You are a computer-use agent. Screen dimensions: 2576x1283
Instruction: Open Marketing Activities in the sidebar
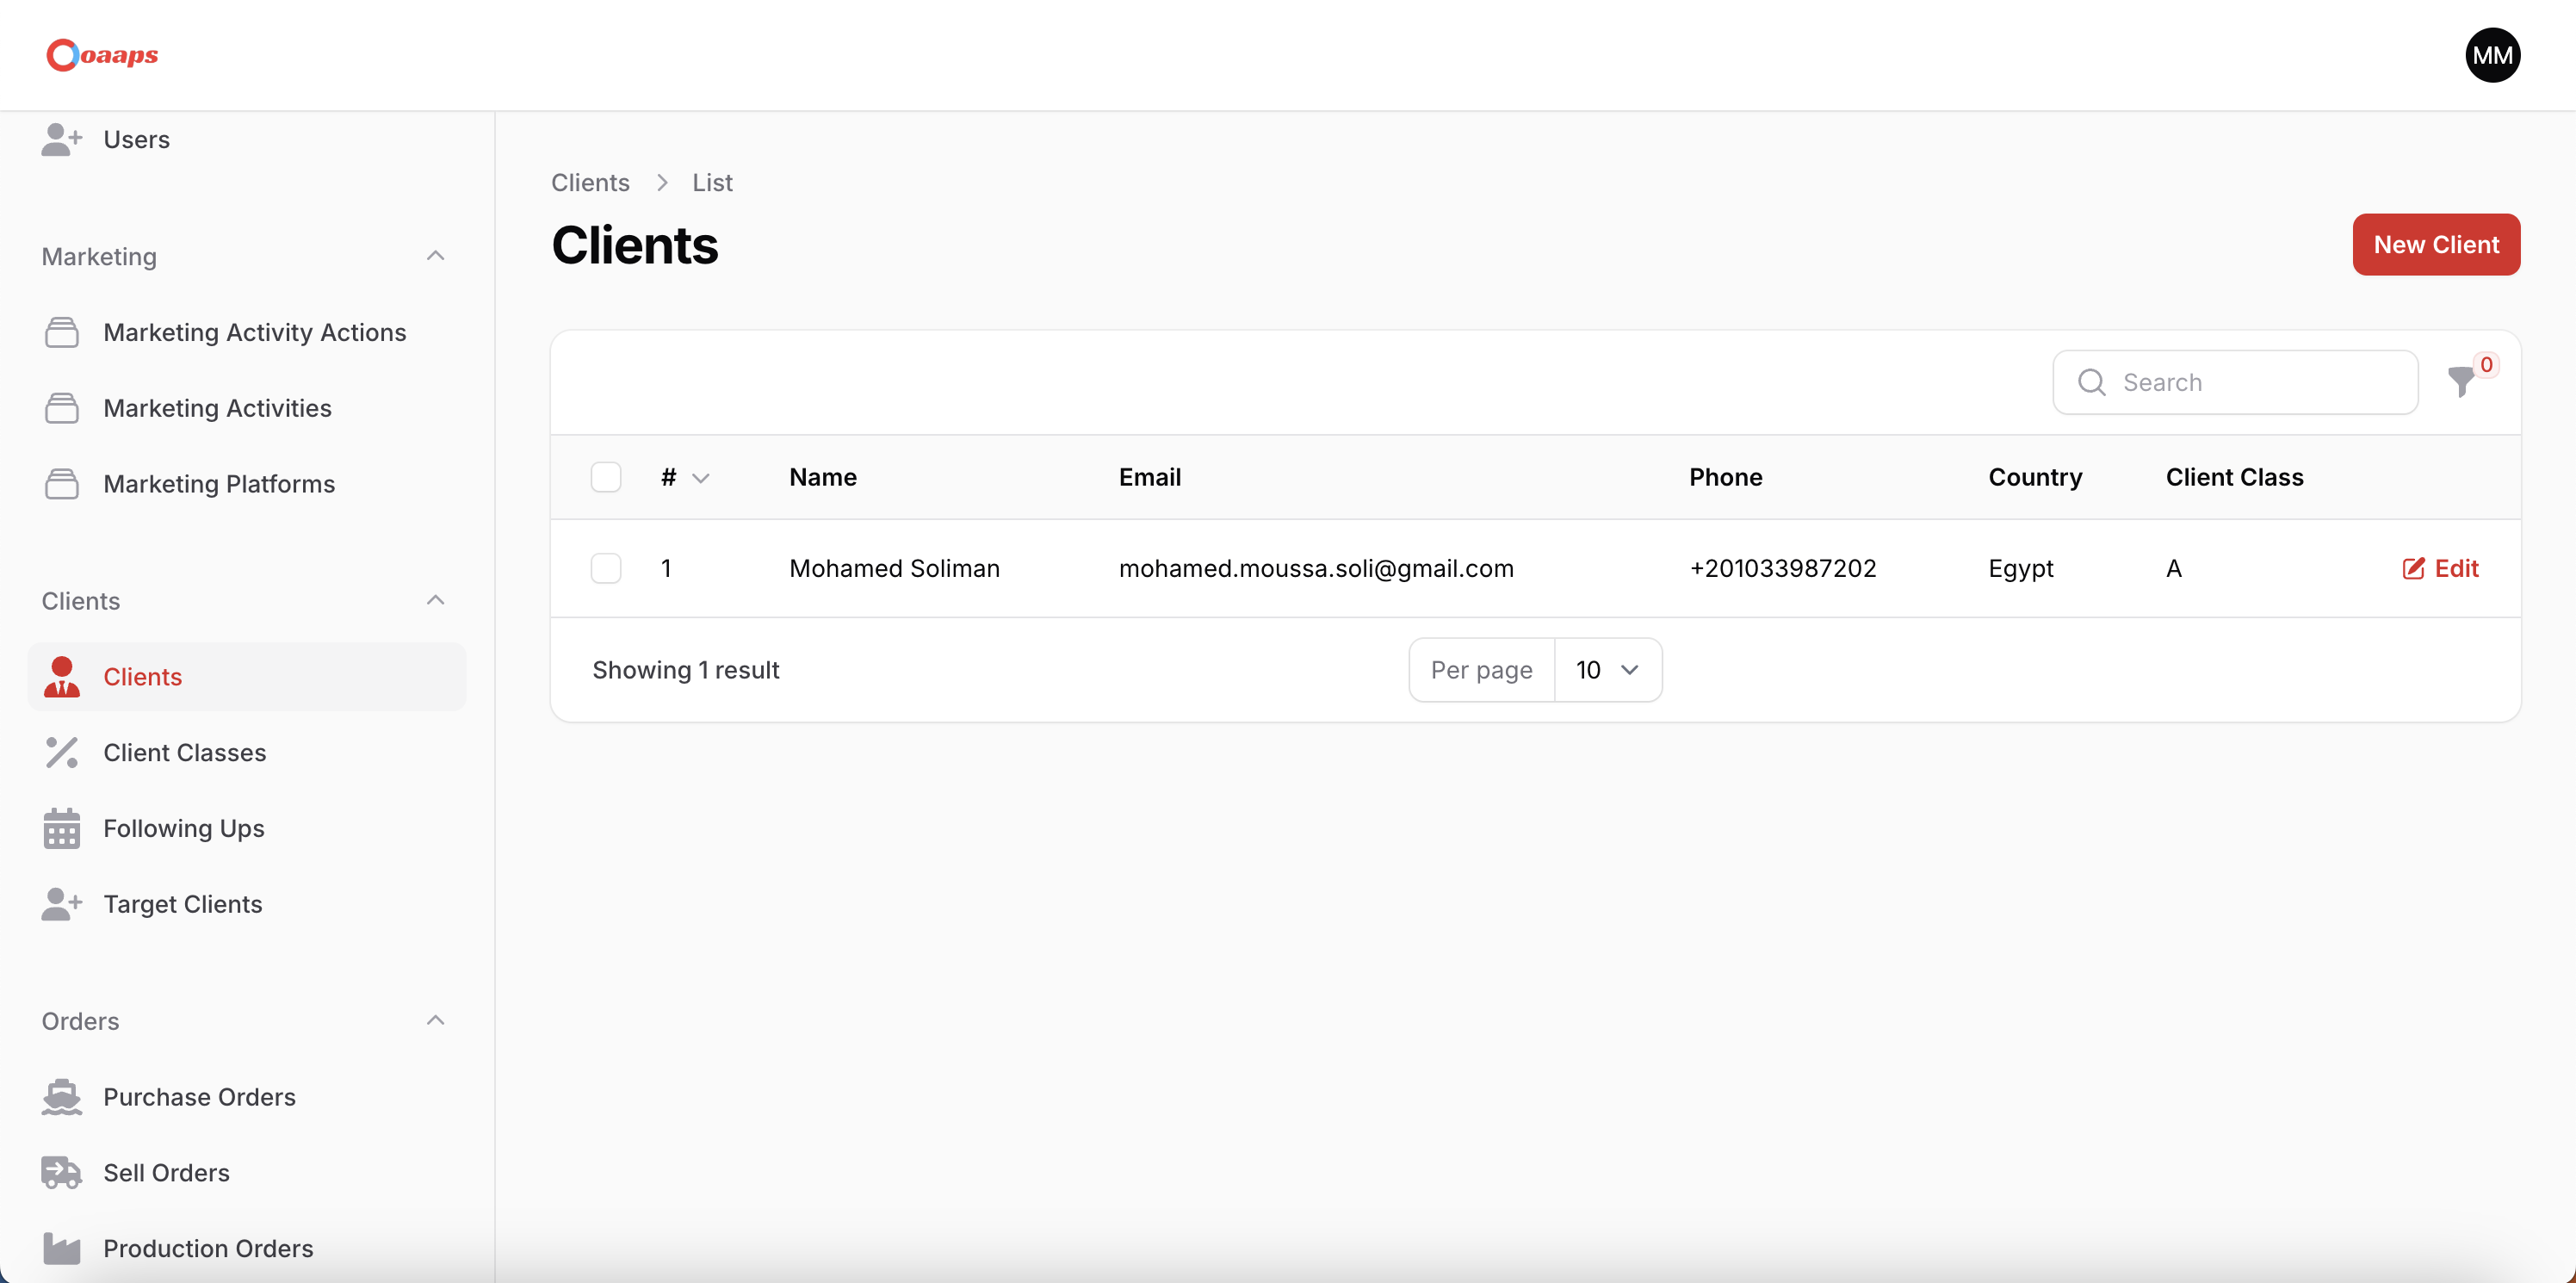click(x=217, y=408)
